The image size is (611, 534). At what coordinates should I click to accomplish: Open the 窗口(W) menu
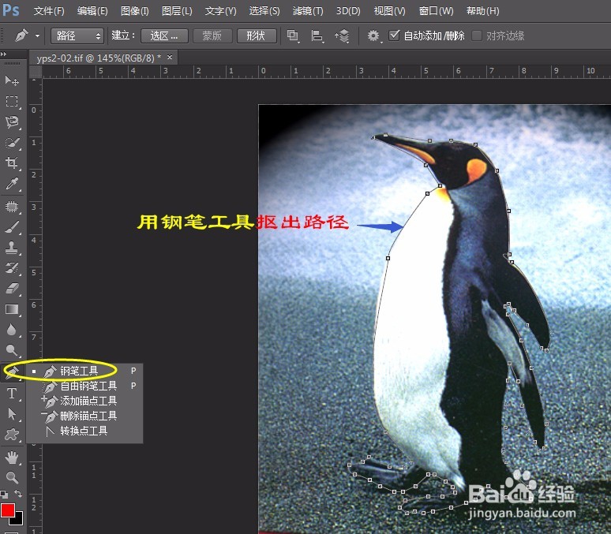point(436,11)
